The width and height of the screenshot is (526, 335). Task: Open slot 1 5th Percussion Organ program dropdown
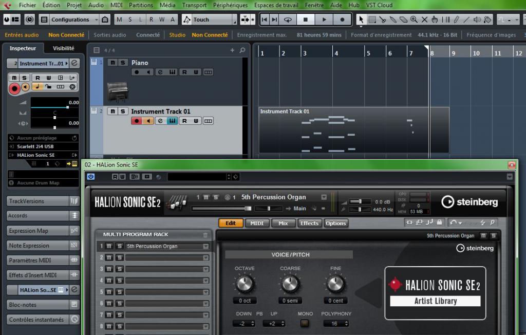point(205,247)
